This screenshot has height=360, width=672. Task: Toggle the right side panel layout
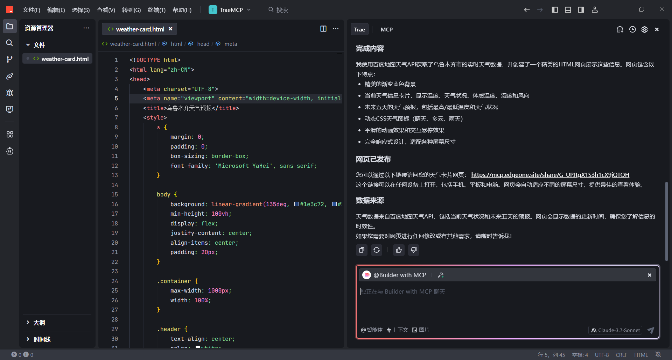581,10
